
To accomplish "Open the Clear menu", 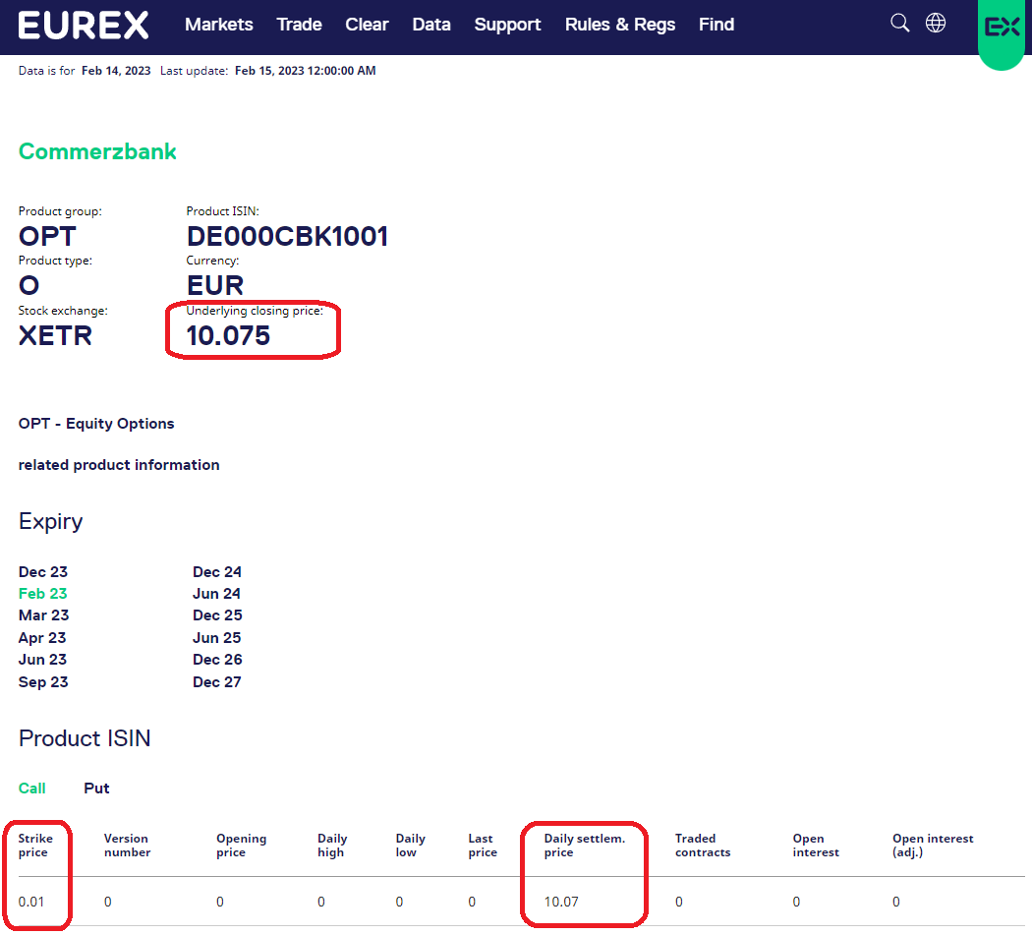I will tap(367, 25).
